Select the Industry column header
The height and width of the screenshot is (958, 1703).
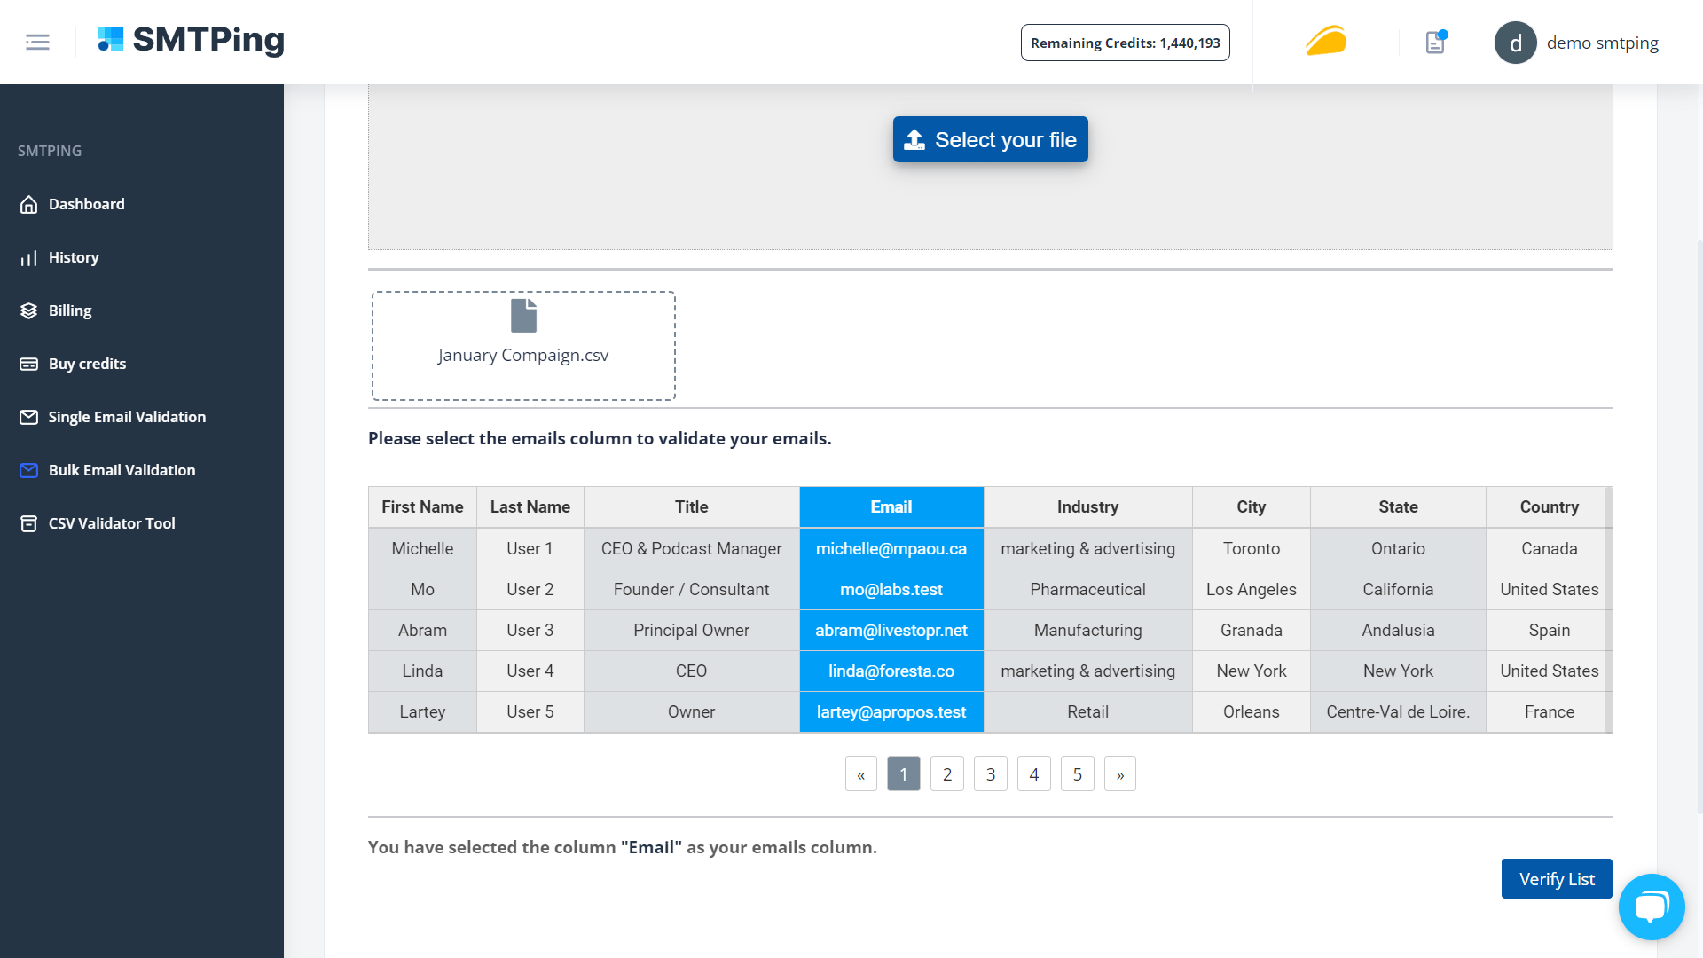(1087, 507)
